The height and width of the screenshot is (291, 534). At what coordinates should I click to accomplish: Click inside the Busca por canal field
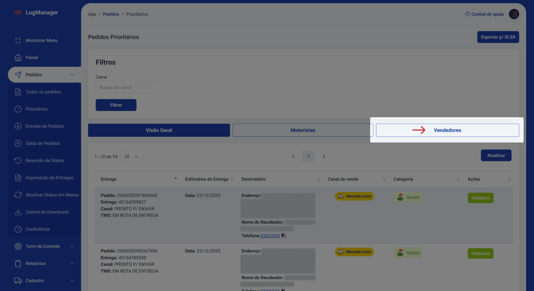tap(127, 87)
